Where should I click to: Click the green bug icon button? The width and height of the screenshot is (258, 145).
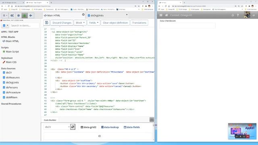click(25, 15)
